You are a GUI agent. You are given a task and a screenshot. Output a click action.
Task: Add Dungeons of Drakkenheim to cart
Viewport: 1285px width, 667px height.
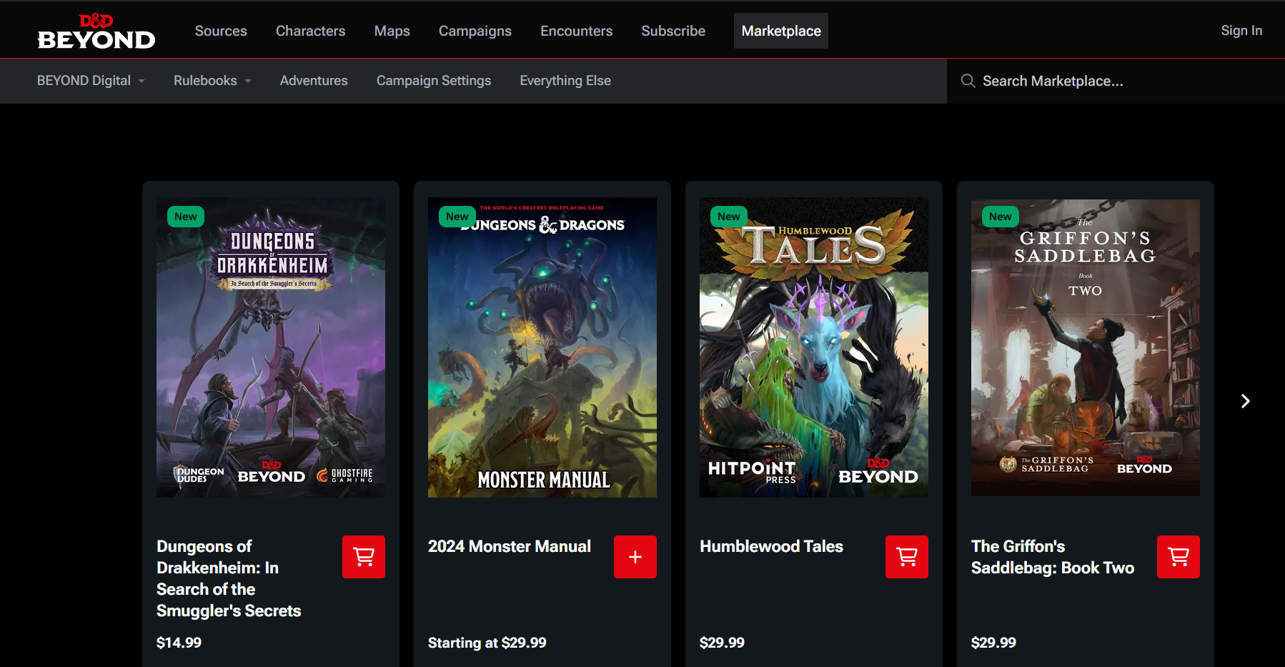pos(364,557)
